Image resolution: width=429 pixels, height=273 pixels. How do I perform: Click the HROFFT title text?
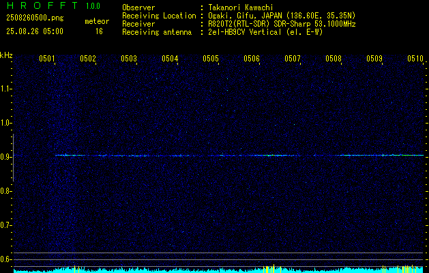42,5
